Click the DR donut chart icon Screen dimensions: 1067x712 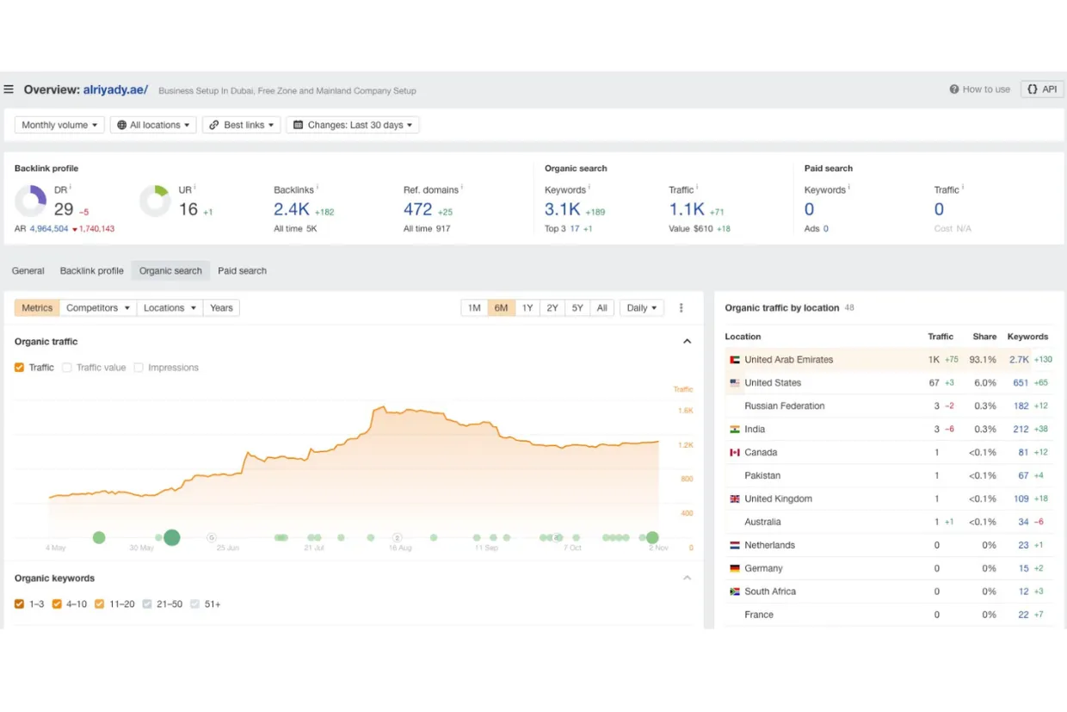pyautogui.click(x=31, y=201)
